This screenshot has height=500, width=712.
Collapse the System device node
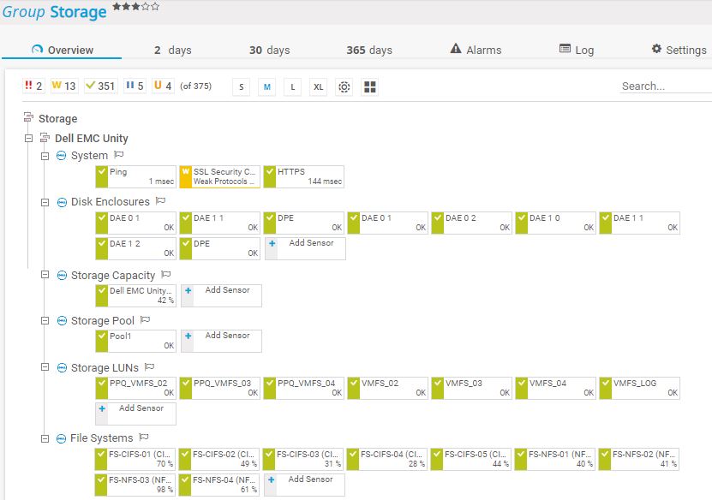pyautogui.click(x=45, y=156)
